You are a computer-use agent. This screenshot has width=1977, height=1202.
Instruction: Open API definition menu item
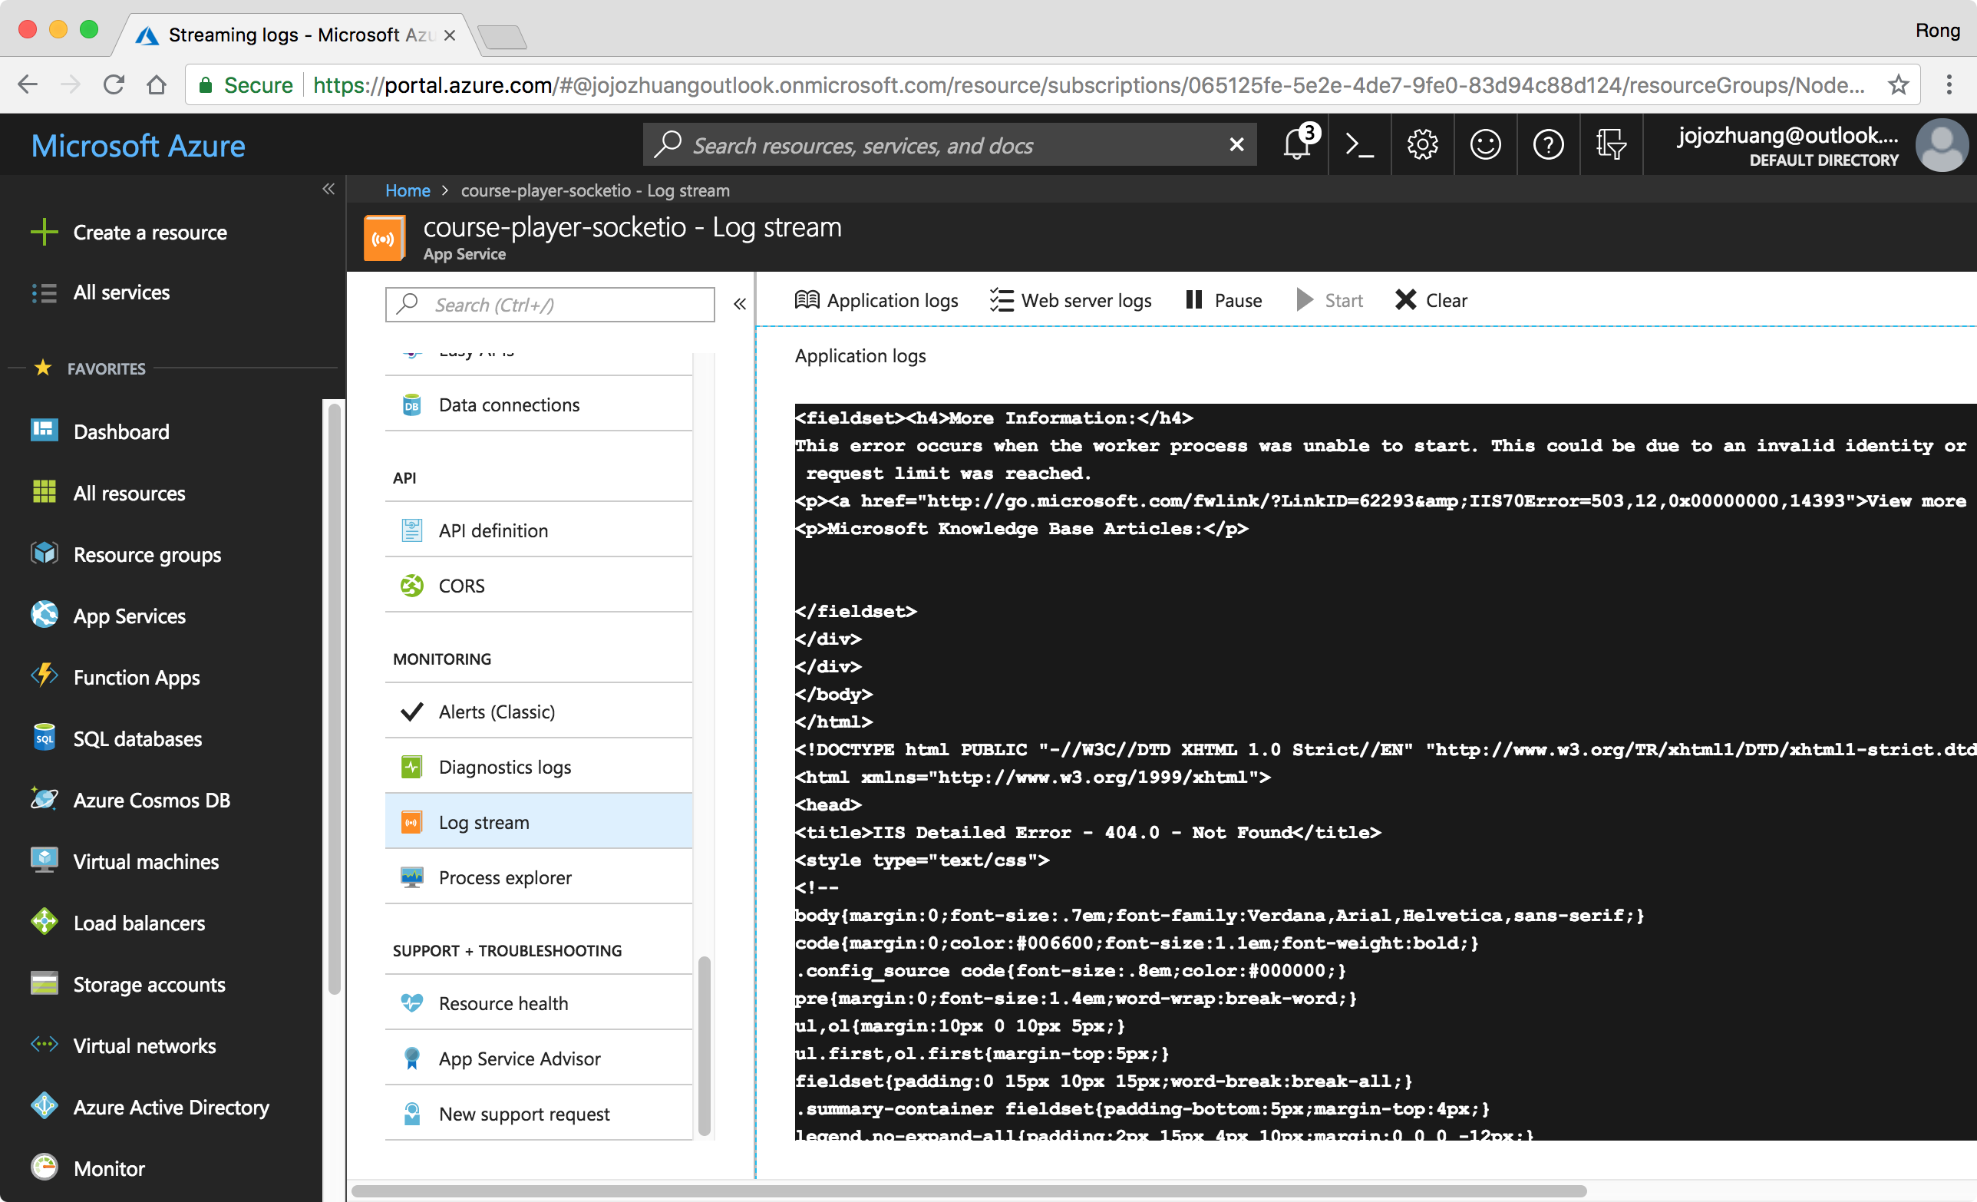(539, 530)
